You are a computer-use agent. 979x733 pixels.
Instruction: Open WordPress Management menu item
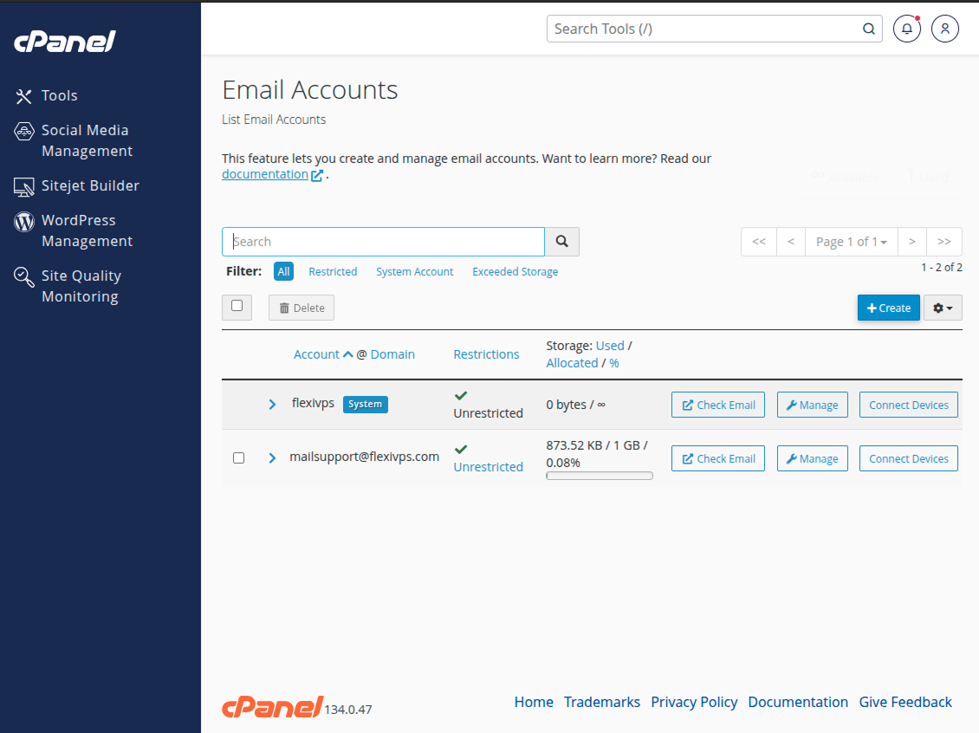87,230
